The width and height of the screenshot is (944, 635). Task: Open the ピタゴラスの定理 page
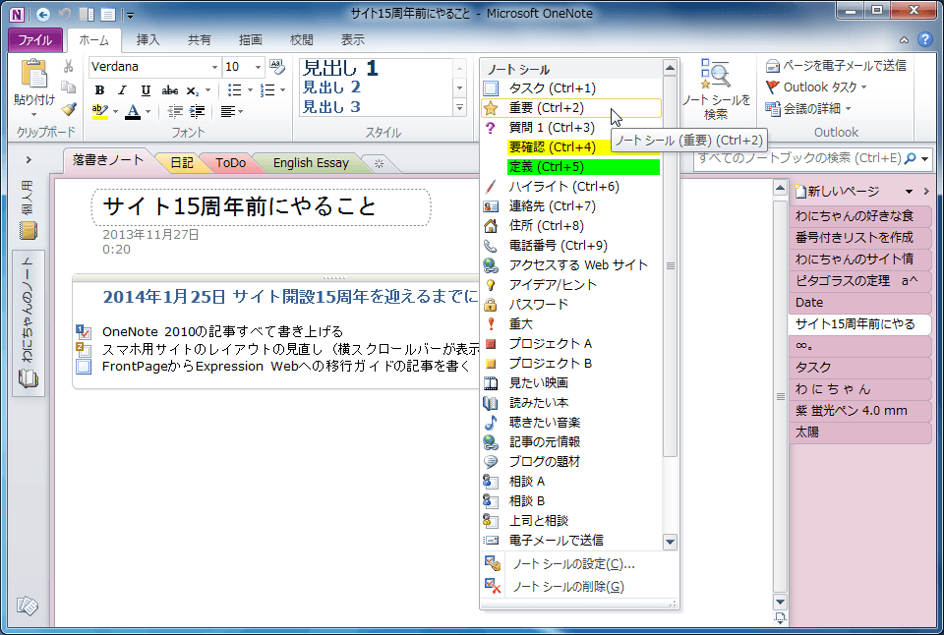pos(859,280)
